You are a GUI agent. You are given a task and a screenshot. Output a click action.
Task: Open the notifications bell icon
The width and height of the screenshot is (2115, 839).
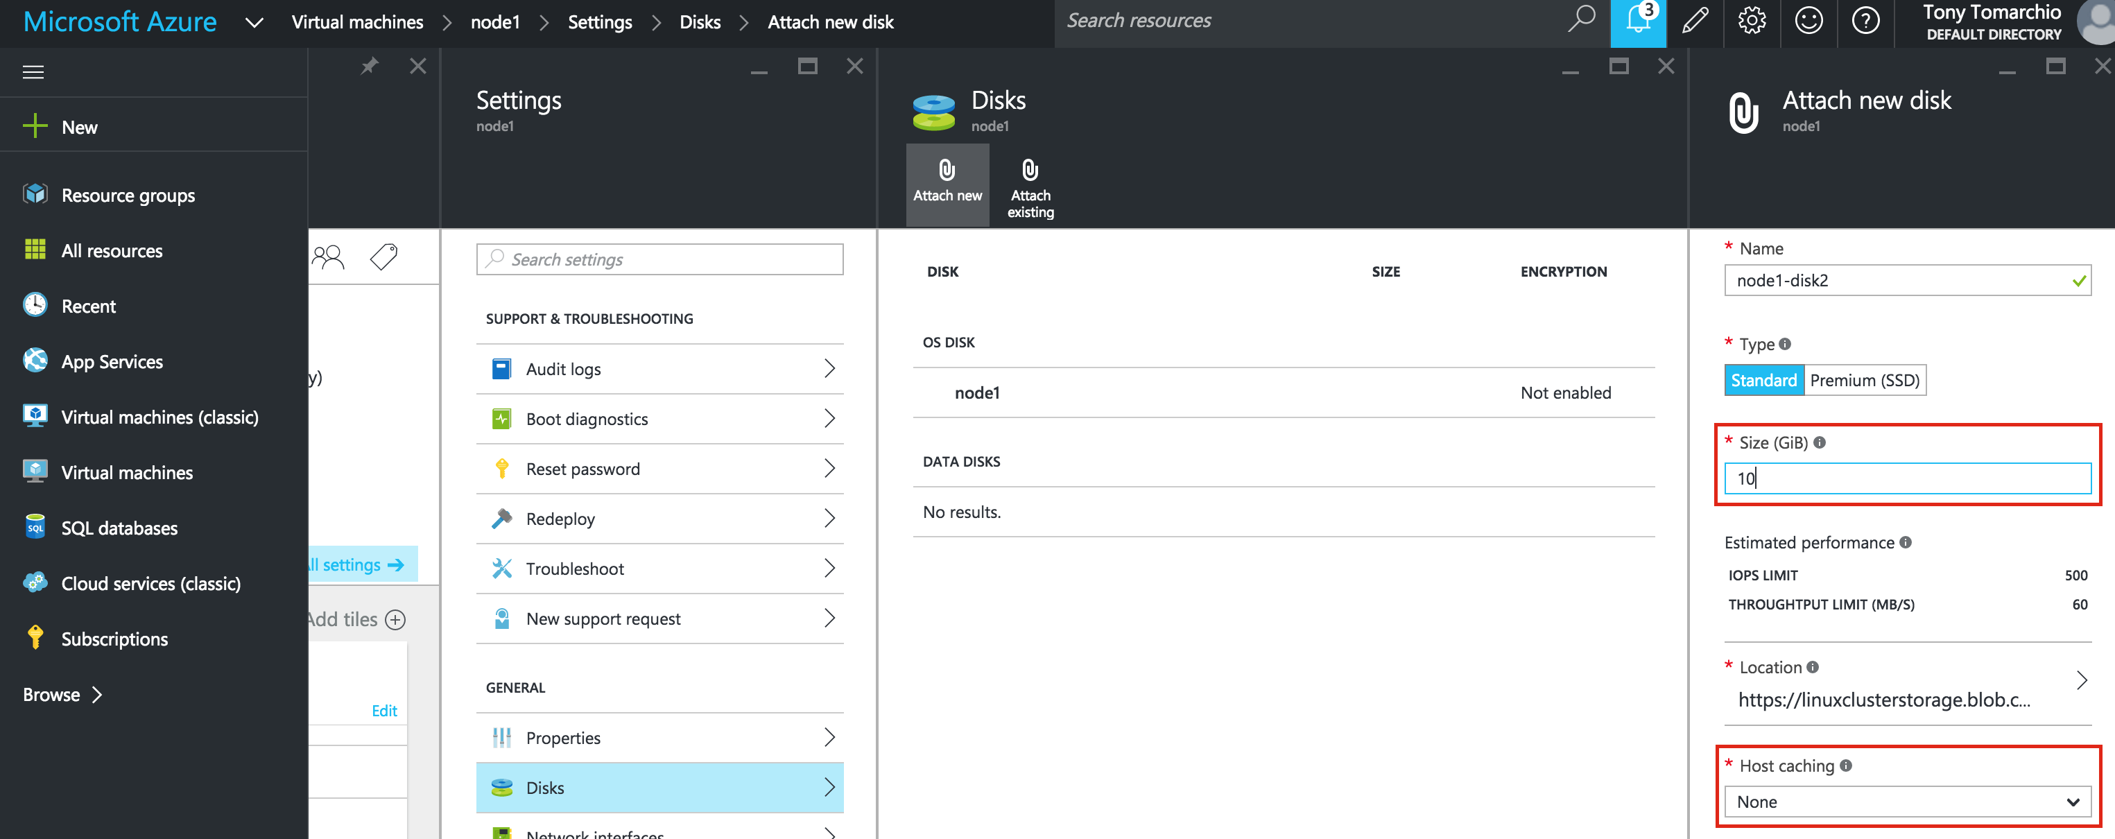[1637, 22]
